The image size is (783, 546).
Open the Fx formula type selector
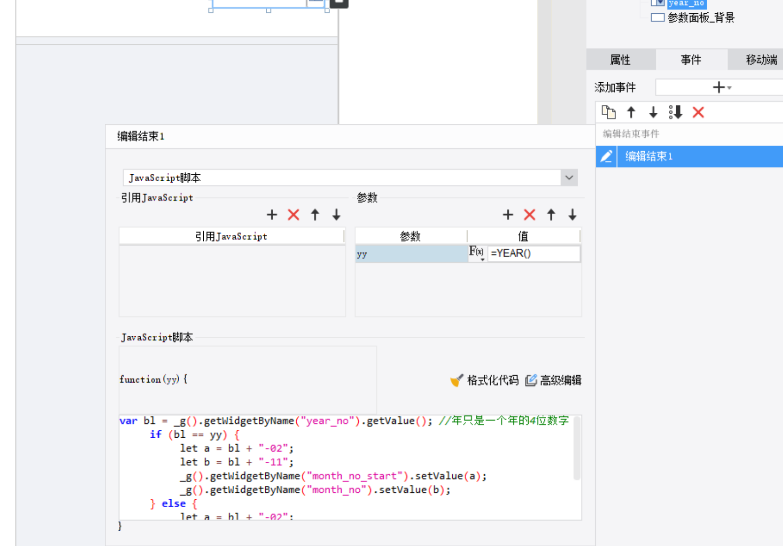pos(476,253)
